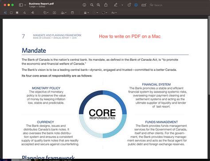Open the Share menu icon
The height and width of the screenshot is (161, 210).
[106, 5]
